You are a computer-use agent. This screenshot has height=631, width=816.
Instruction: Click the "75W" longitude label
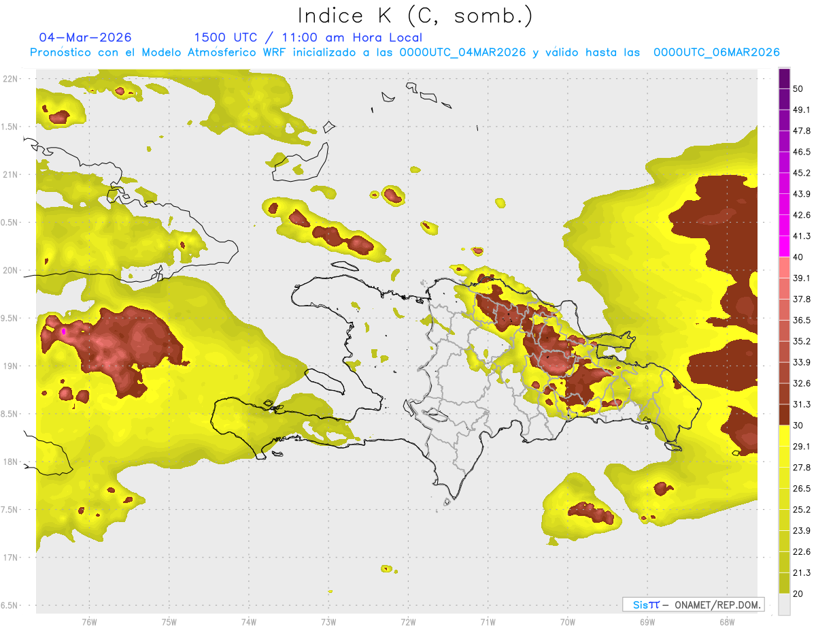coord(169,622)
